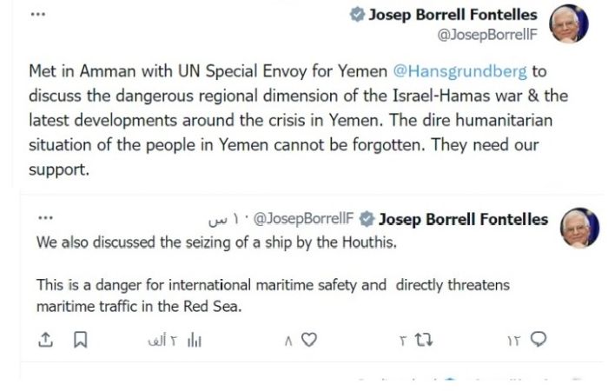Click the verified badge on the first tweet
Image resolution: width=608 pixels, height=391 pixels.
[357, 16]
